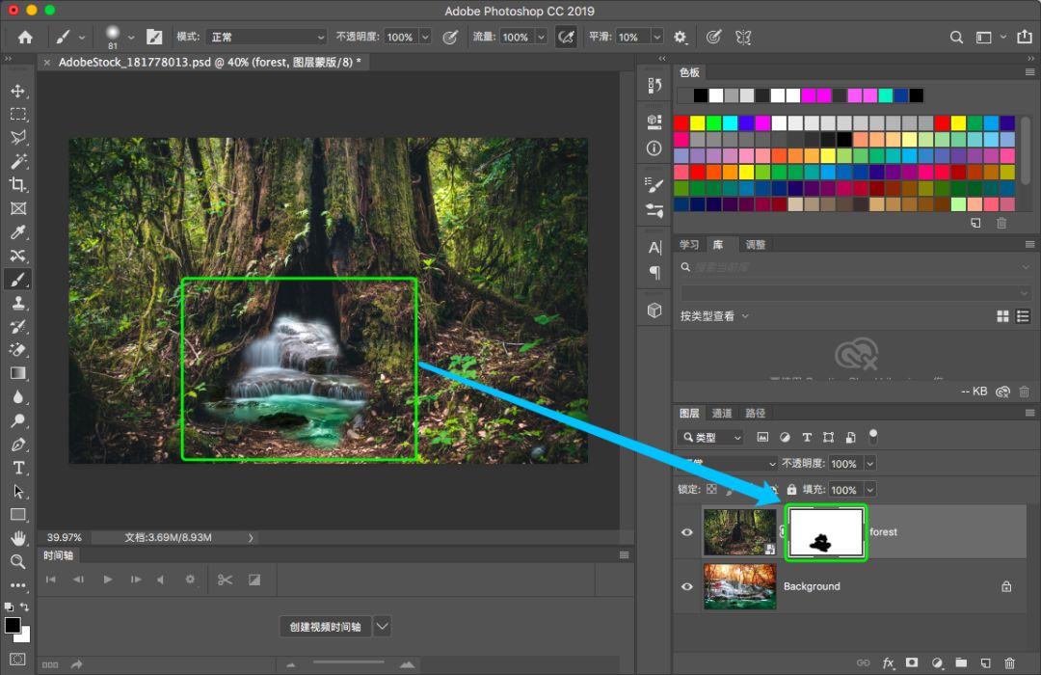Pick the yellow swatch in color grid
This screenshot has width=1041, height=675.
[x=698, y=123]
